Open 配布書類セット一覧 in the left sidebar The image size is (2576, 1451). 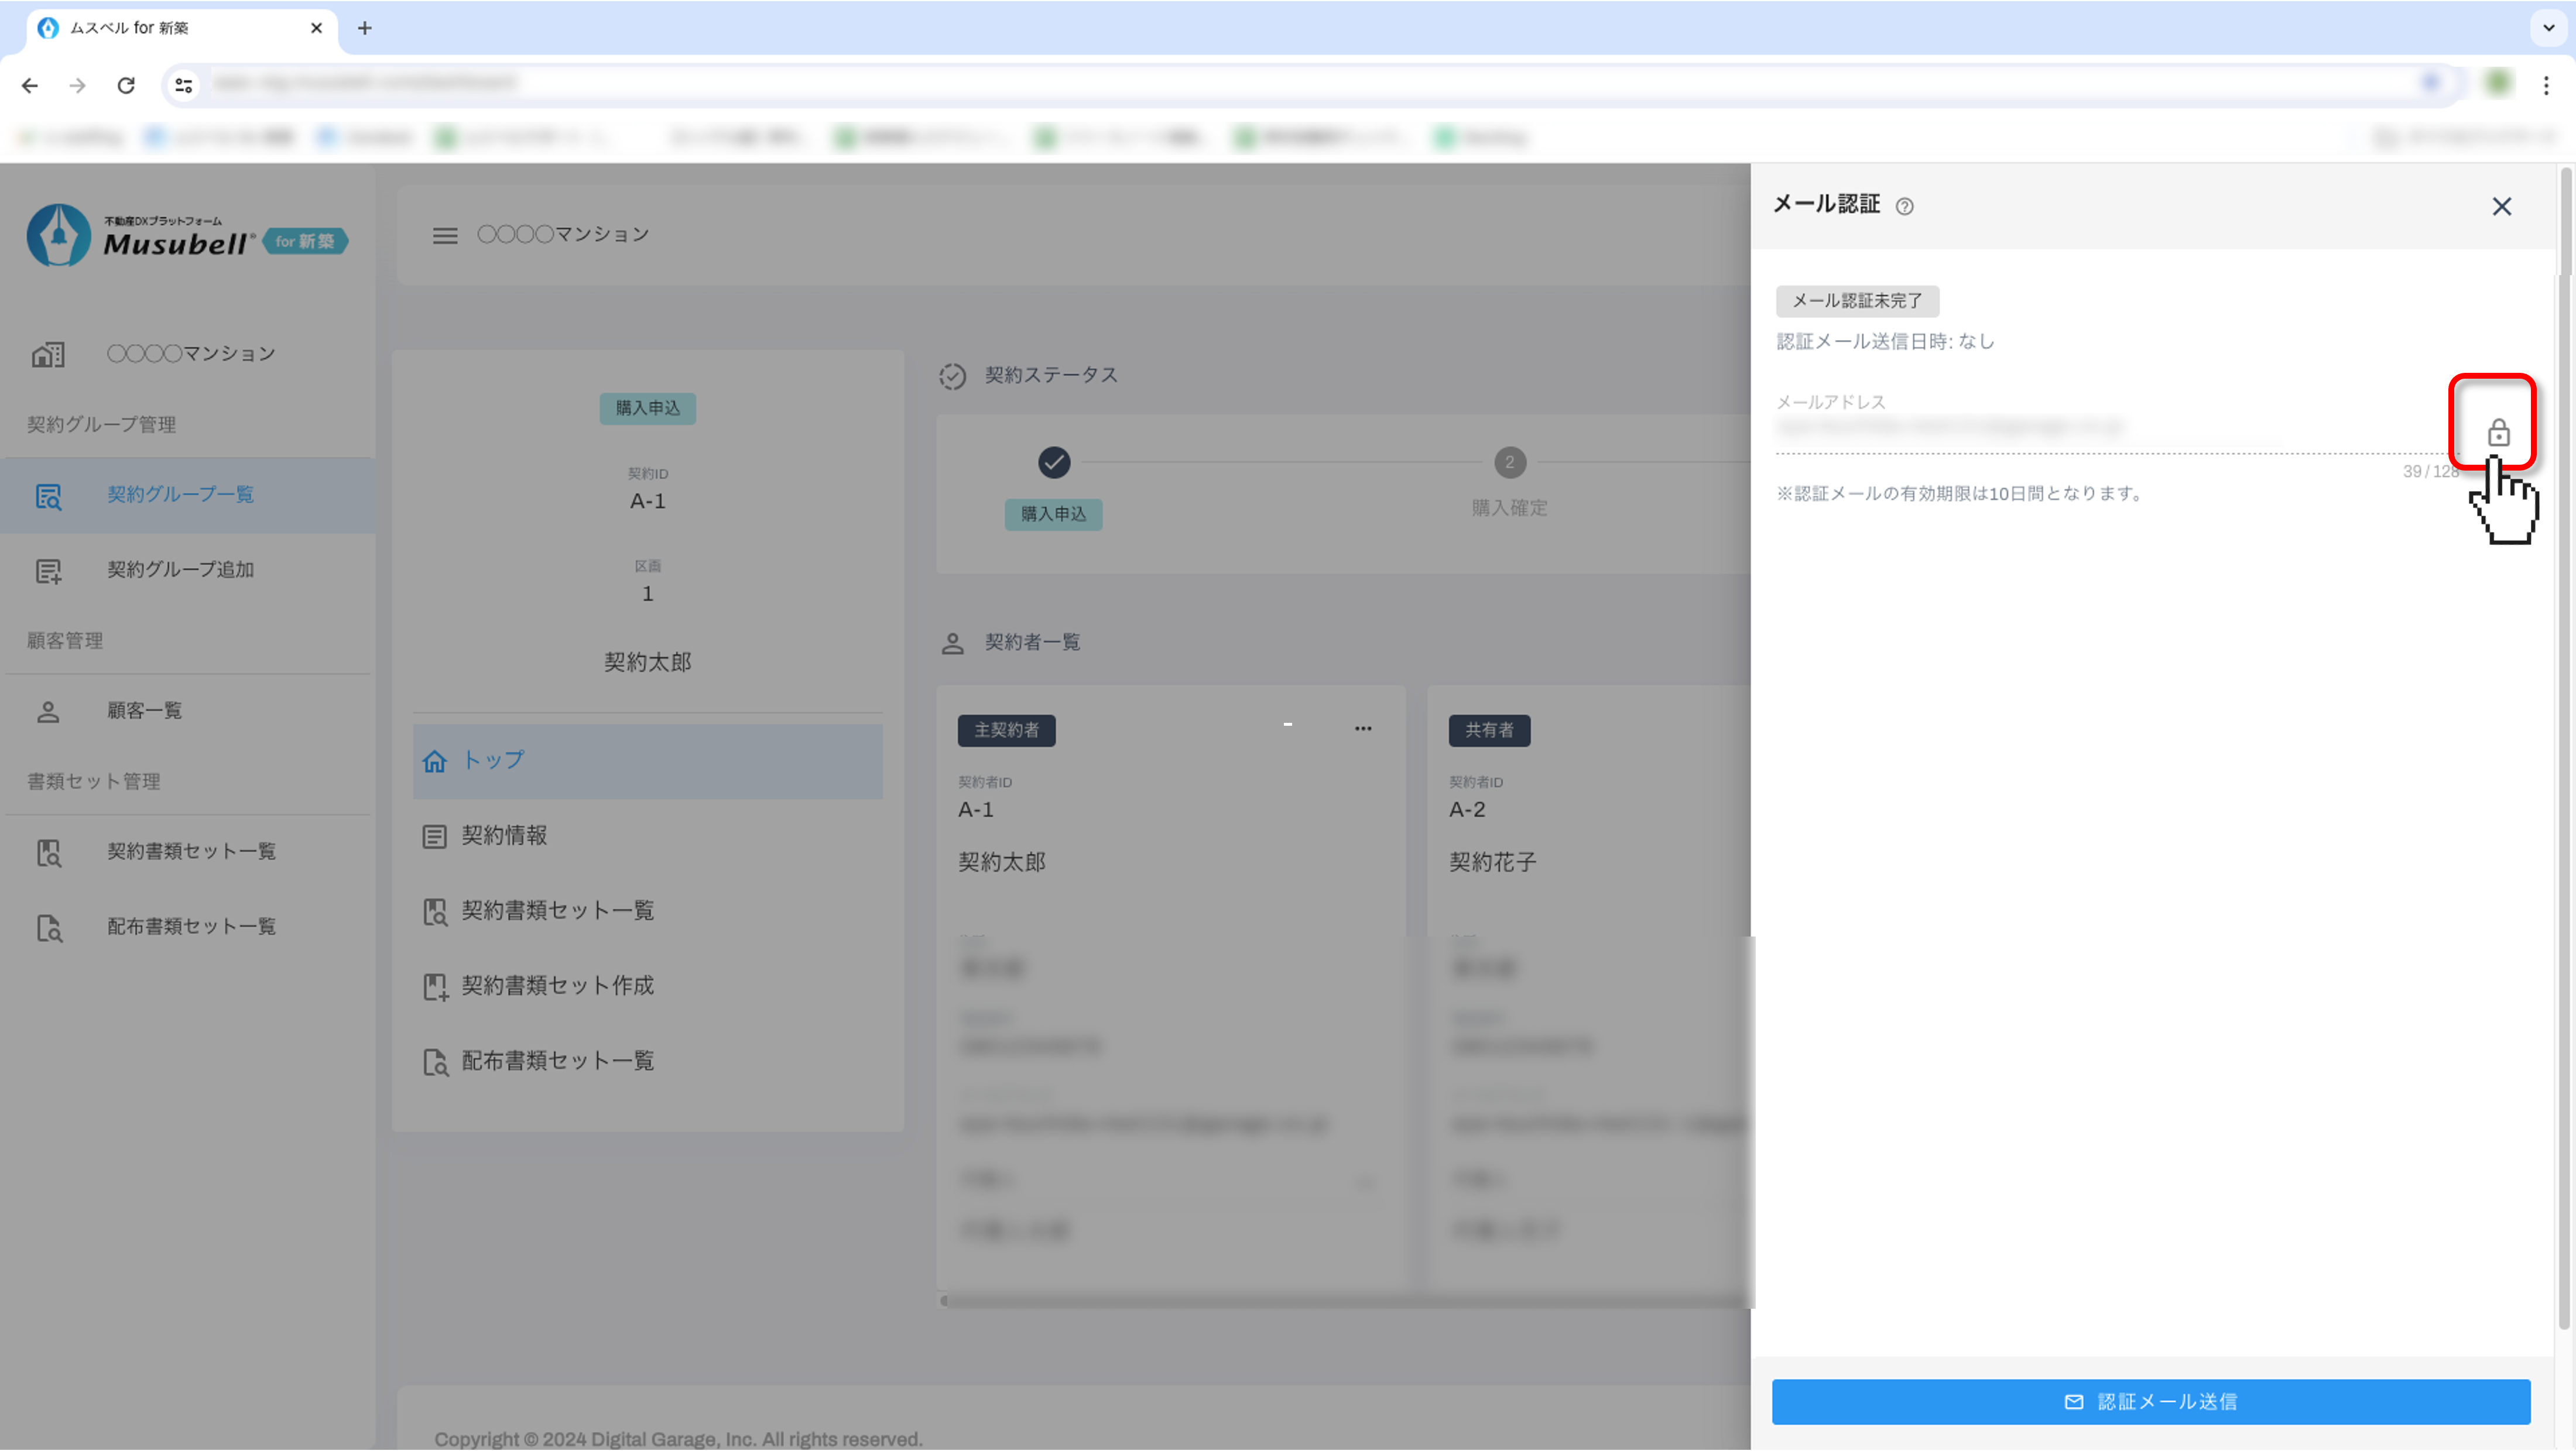(190, 926)
